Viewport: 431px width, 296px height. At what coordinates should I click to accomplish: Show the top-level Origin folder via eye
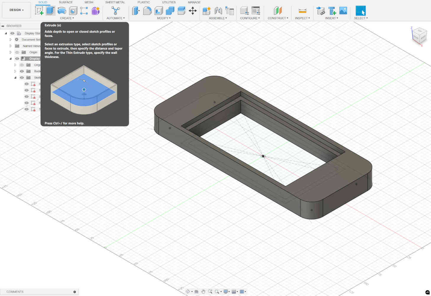pos(17,52)
